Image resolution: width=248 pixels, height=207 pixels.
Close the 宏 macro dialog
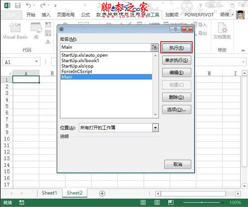coord(187,29)
